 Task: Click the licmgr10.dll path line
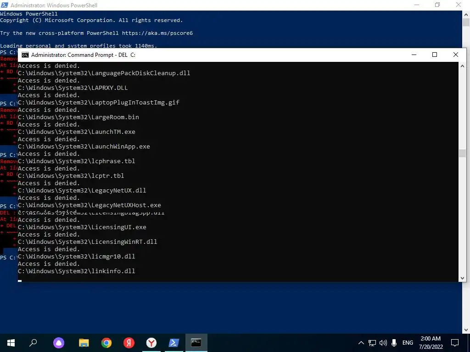[x=77, y=256]
